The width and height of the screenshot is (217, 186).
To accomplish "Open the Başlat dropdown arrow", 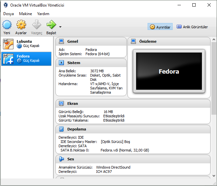I will pos(60,27).
